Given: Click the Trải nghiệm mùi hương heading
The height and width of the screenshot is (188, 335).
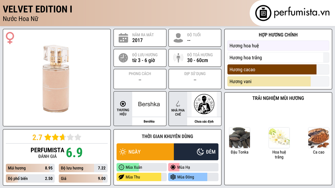Looking at the screenshot, I should point(278,98).
